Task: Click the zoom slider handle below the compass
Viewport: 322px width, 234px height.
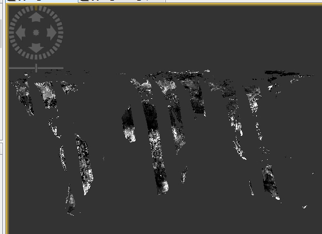Action: (x=37, y=68)
